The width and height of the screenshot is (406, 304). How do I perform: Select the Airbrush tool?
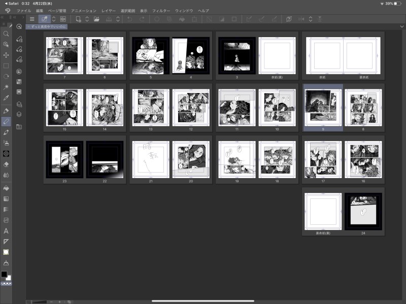pos(6,143)
